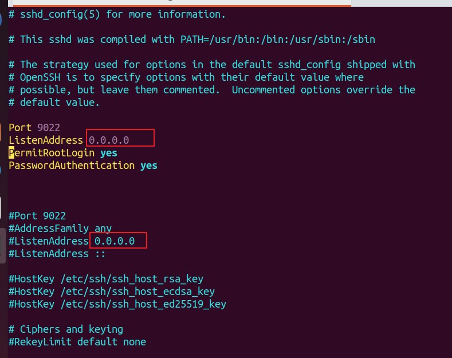
Task: Place cursor on uncommented Port 9022 line
Action: coord(34,128)
